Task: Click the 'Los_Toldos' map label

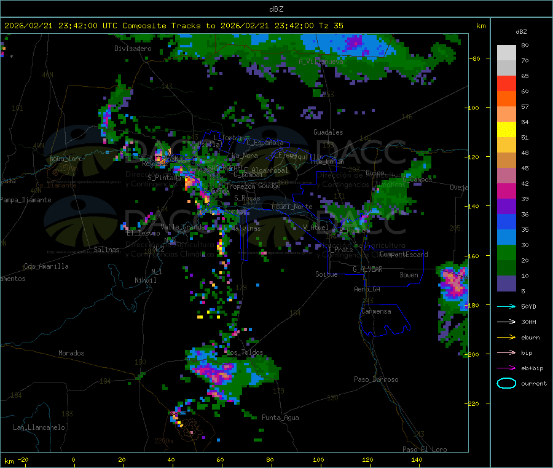Action: coord(245,352)
